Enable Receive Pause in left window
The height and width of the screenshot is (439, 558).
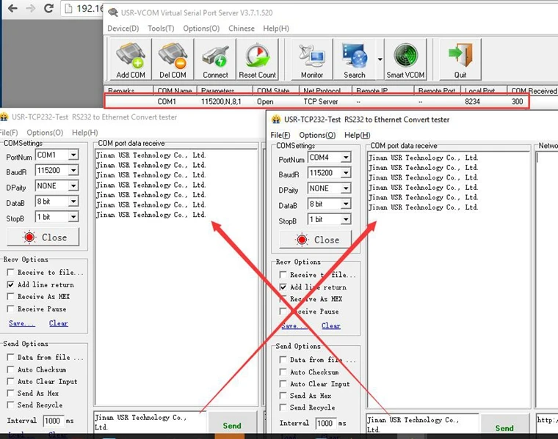pos(11,309)
